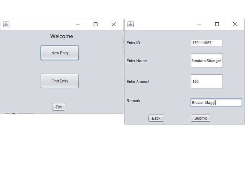251x178 pixels.
Task: Open Find Entry in the Welcome window
Action: pos(60,81)
